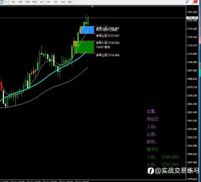Screen dimensions: 201x182
Task: Click price scale value 2643.260
Action: pos(192,121)
